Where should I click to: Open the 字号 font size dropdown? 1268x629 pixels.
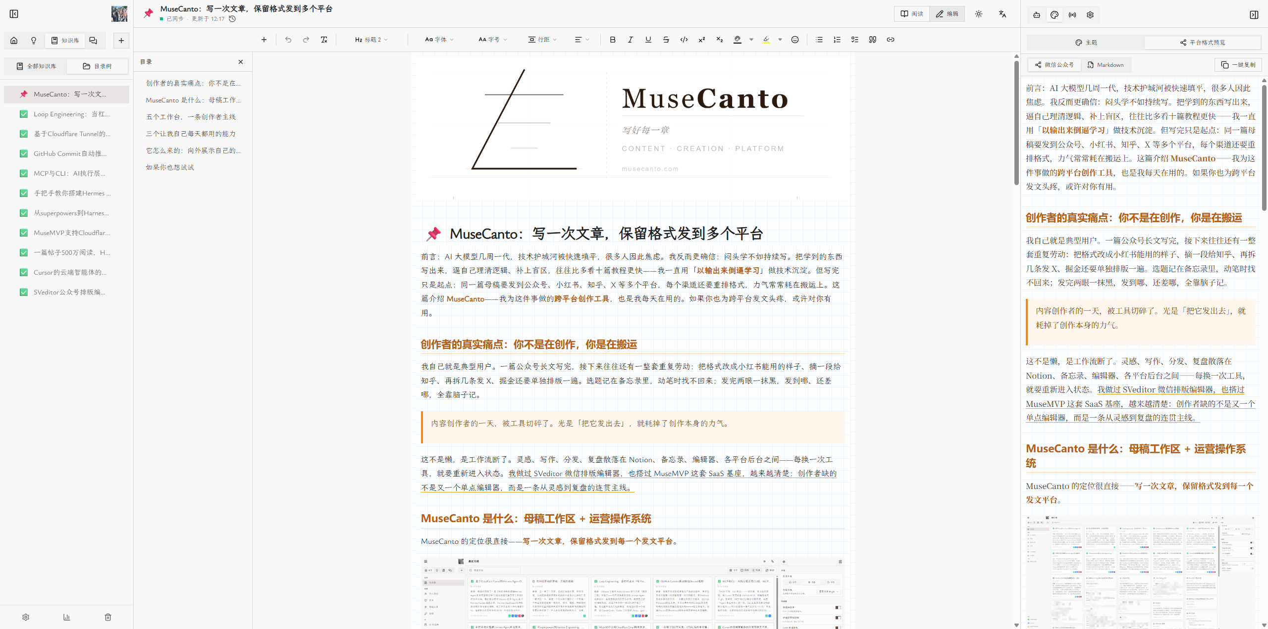(493, 40)
